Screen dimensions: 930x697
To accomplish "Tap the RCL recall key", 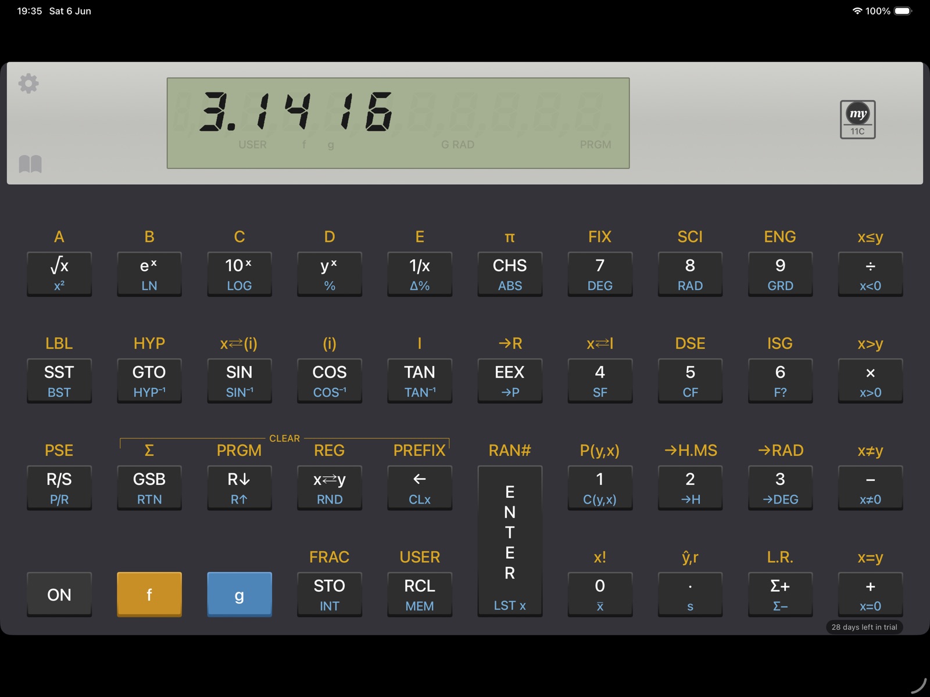I will tap(420, 595).
